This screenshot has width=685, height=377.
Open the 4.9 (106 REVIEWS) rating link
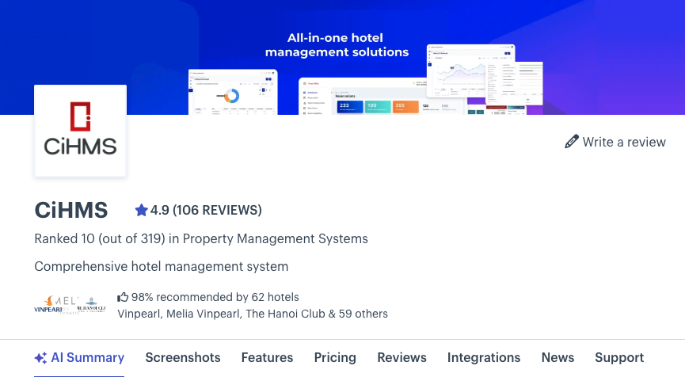tap(198, 210)
